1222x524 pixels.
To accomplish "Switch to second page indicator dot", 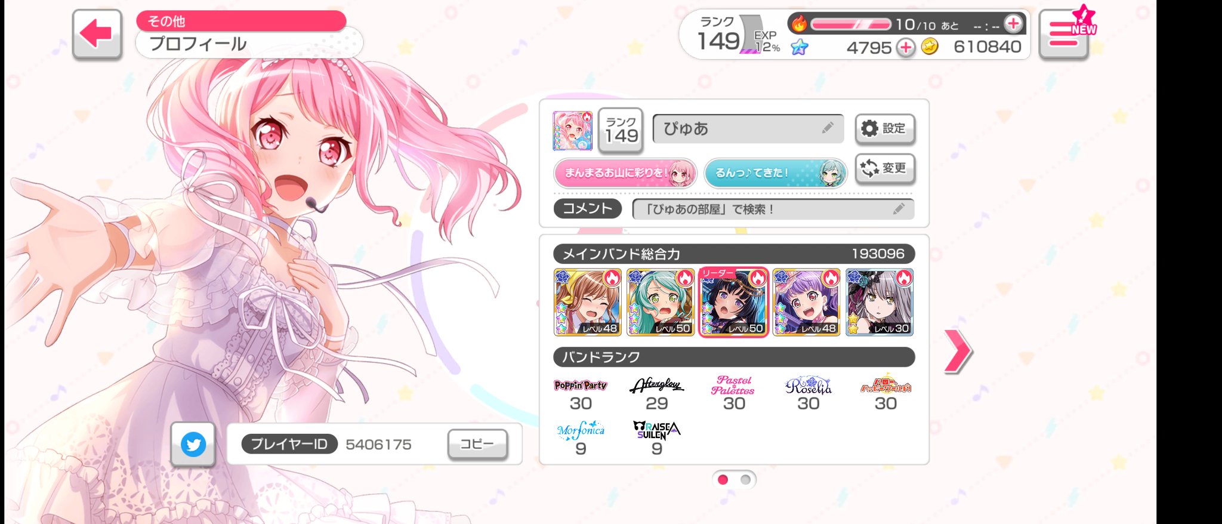I will (745, 479).
